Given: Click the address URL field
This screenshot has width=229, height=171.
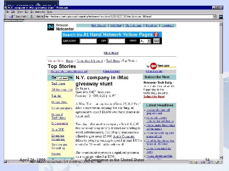Looking at the screenshot, I should click(x=128, y=16).
